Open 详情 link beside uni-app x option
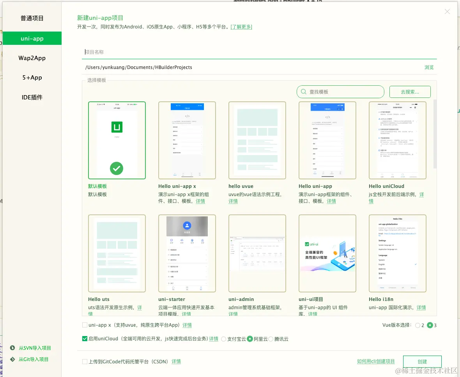 click(x=187, y=325)
